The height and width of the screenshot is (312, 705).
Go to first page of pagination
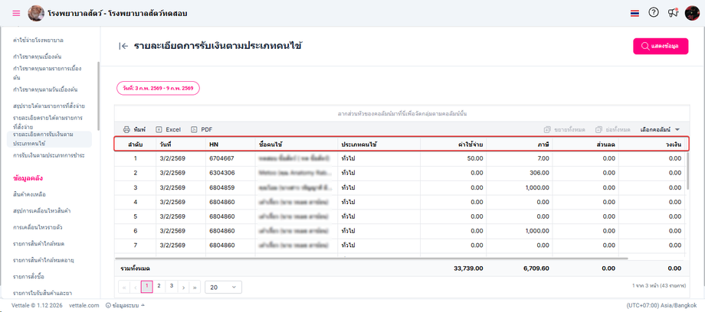click(x=123, y=287)
